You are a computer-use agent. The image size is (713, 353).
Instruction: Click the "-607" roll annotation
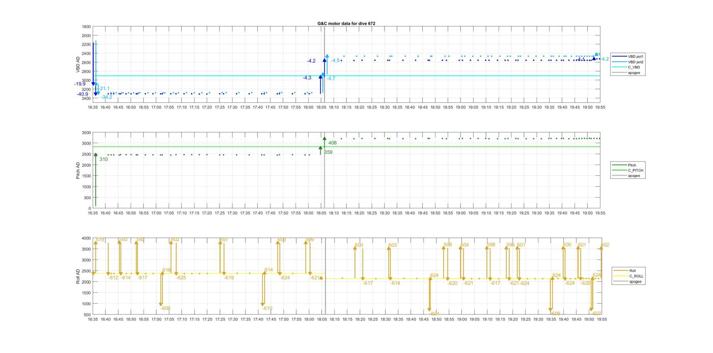point(597,314)
